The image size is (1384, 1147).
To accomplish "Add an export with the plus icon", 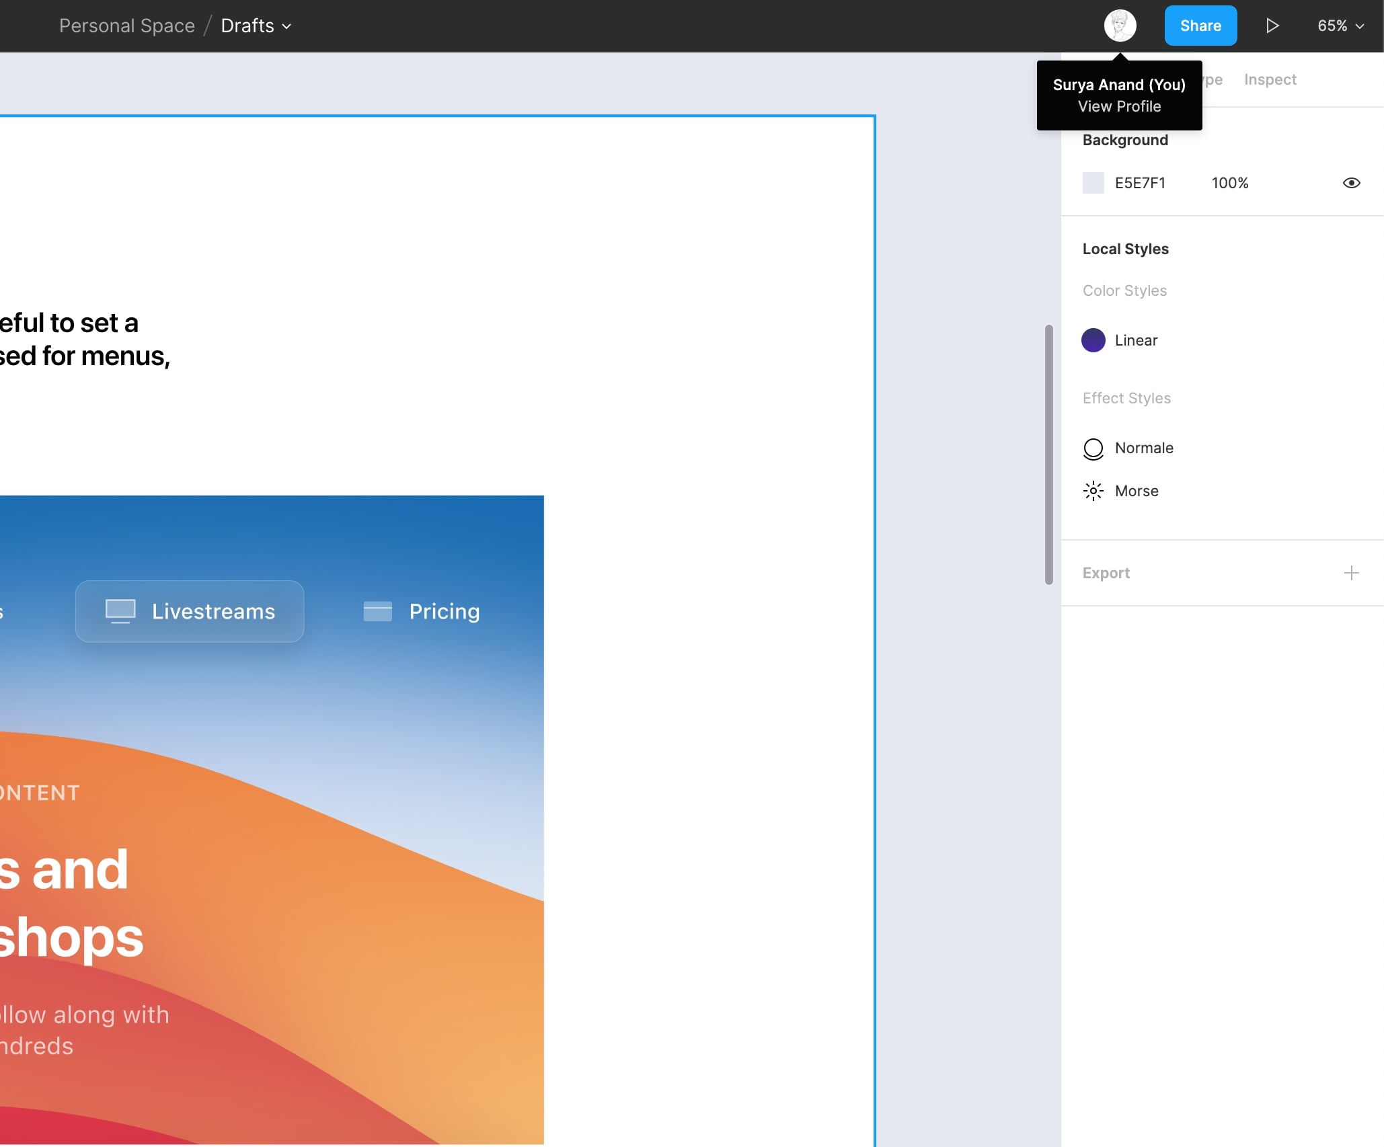I will 1351,573.
